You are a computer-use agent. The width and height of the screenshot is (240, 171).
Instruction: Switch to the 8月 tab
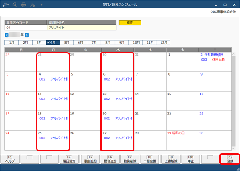[x=108, y=42]
